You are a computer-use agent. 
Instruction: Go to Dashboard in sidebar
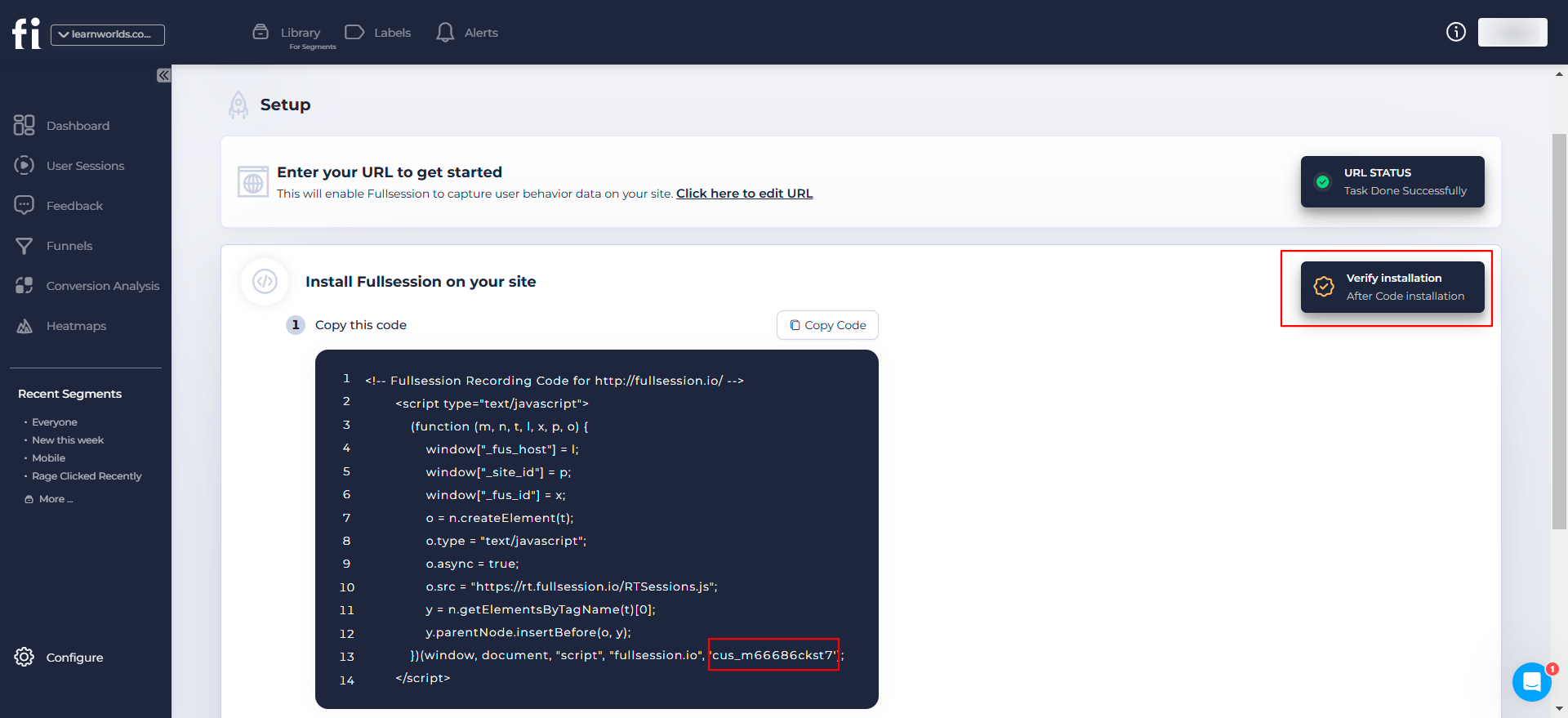click(x=78, y=126)
